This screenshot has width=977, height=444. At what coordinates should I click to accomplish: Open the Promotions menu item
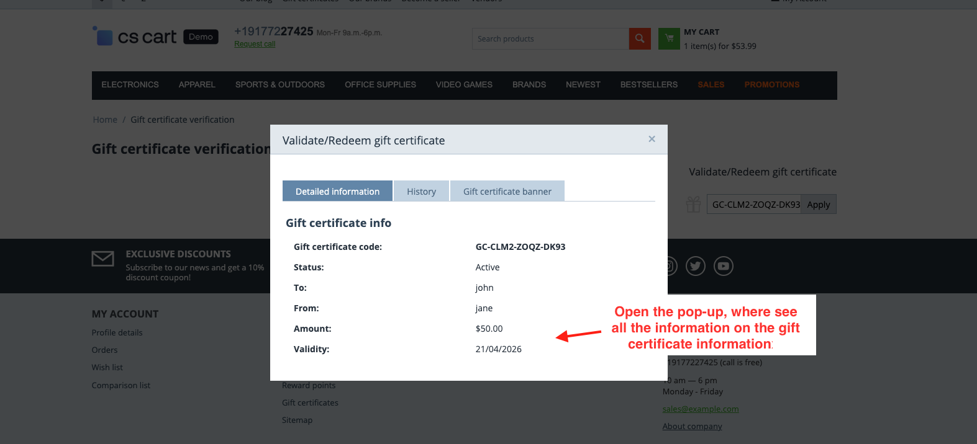click(x=772, y=85)
